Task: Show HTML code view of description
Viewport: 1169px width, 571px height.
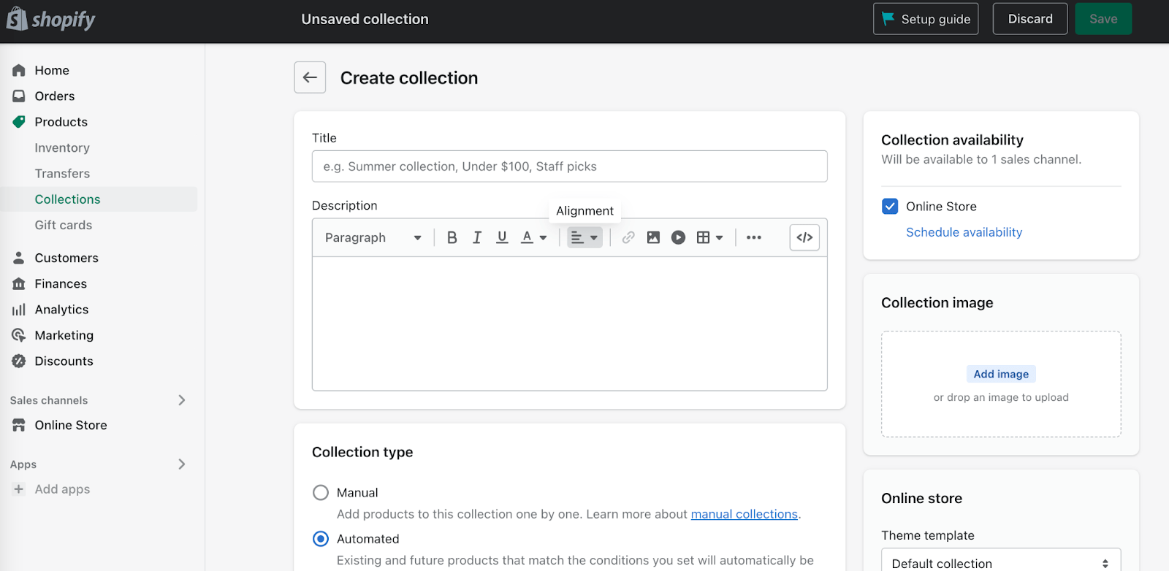Action: (804, 237)
